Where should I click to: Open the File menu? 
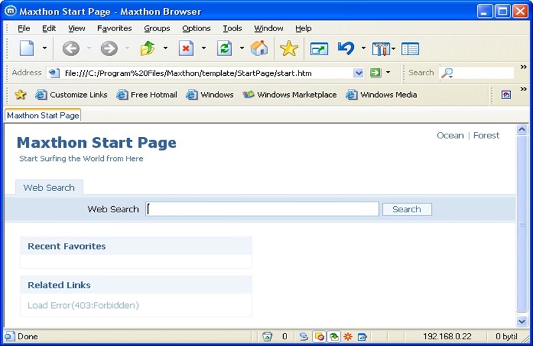click(x=24, y=29)
